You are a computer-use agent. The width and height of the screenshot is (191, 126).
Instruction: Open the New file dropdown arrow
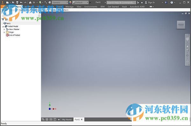tap(10, 3)
